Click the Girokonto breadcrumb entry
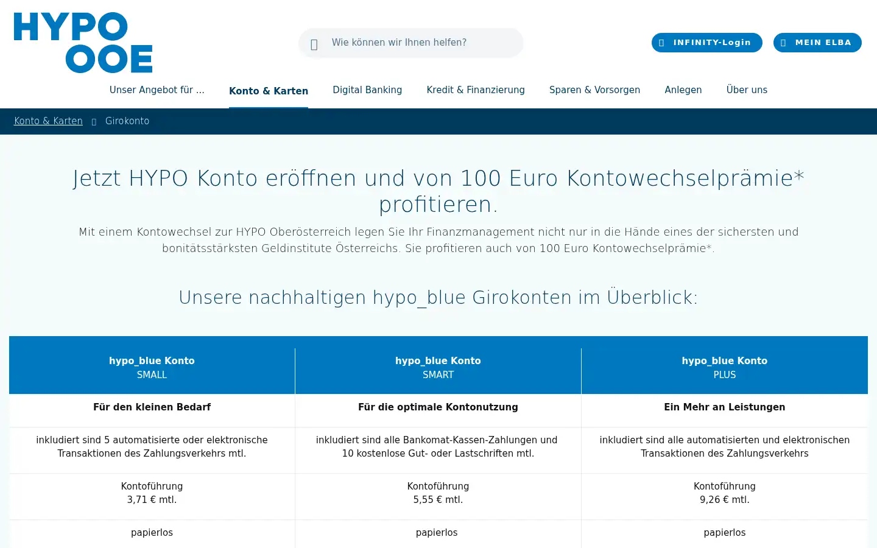Image resolution: width=877 pixels, height=548 pixels. pyautogui.click(x=127, y=121)
